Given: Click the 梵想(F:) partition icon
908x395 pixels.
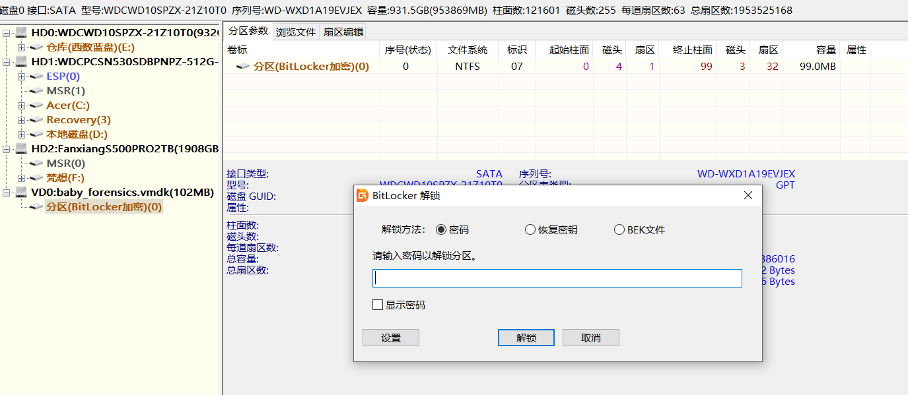Looking at the screenshot, I should pyautogui.click(x=36, y=177).
